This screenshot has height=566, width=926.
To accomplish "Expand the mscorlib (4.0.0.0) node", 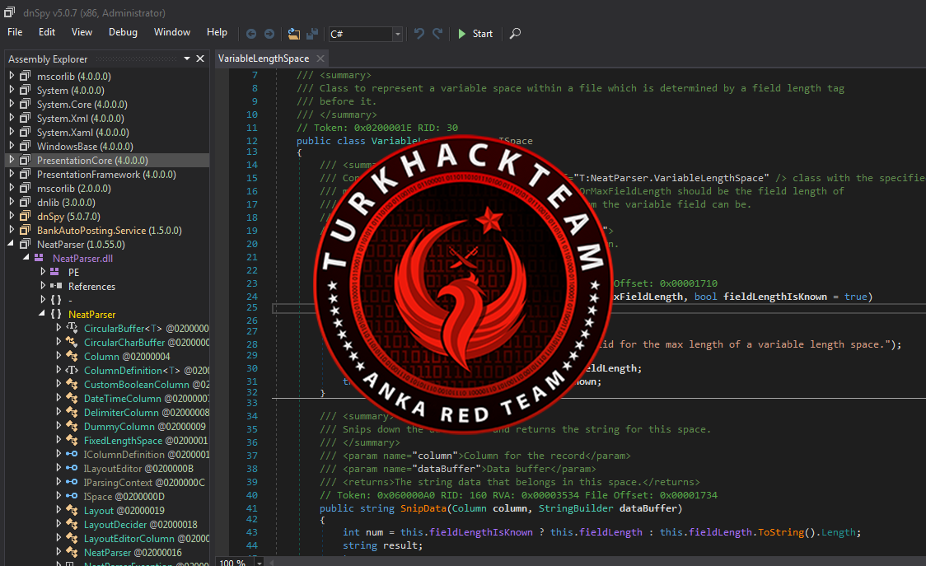I will [x=12, y=76].
